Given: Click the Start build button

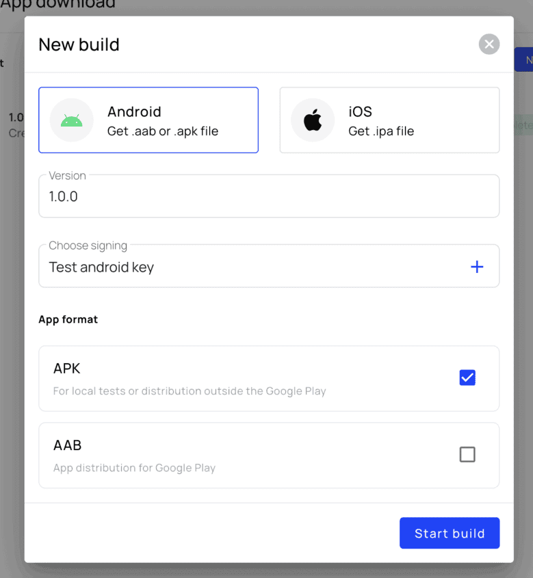Looking at the screenshot, I should click(x=450, y=533).
